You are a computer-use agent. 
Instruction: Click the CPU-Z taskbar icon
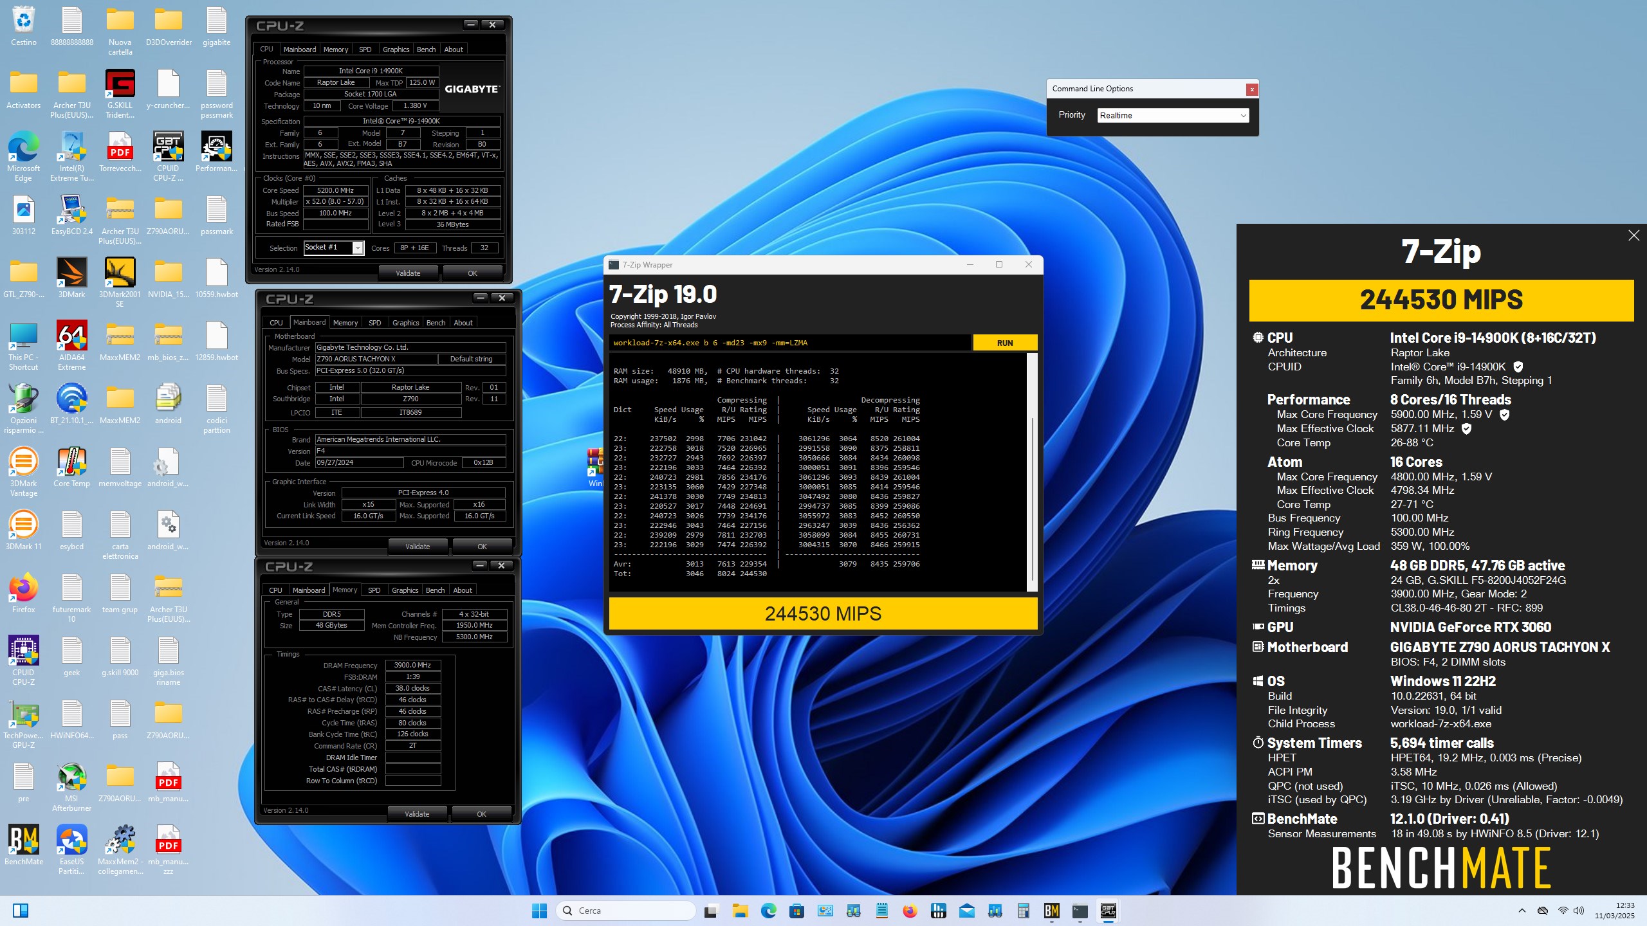pos(1108,911)
